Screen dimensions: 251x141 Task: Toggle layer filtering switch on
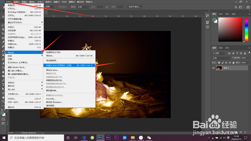(249, 53)
